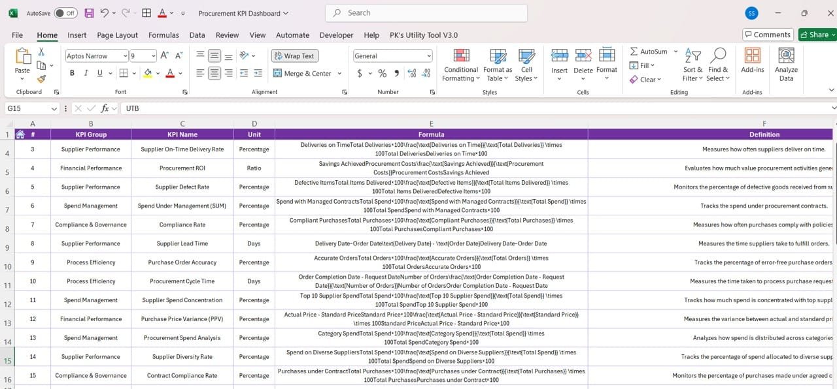
Task: Open the Cell Styles gallery
Action: coord(526,65)
